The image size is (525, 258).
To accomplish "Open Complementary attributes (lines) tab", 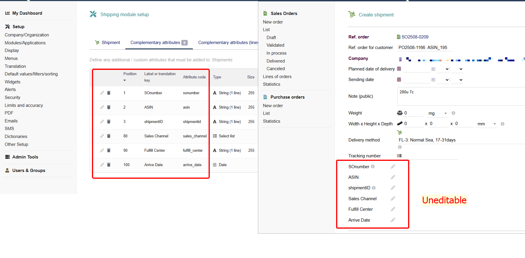I will (228, 43).
